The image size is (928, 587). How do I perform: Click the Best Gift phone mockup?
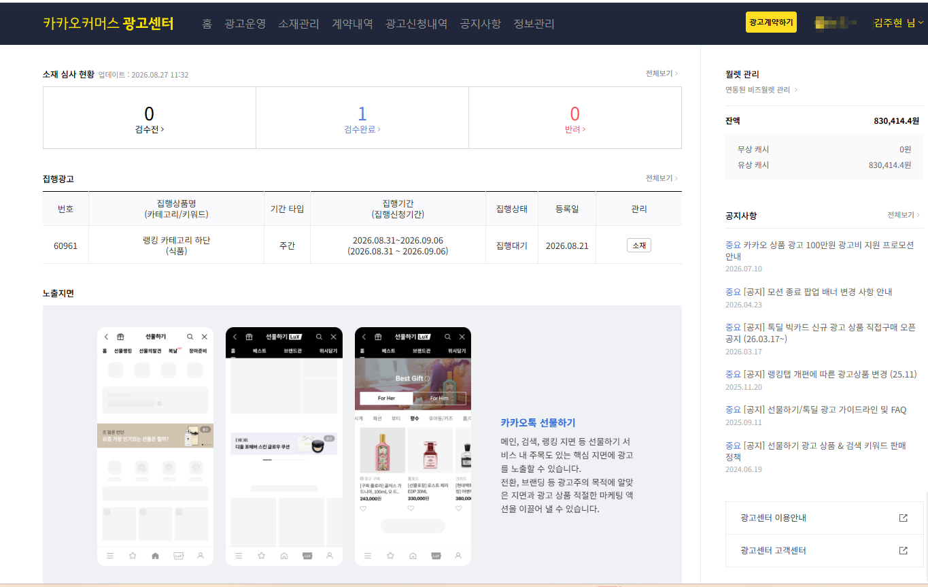click(413, 446)
